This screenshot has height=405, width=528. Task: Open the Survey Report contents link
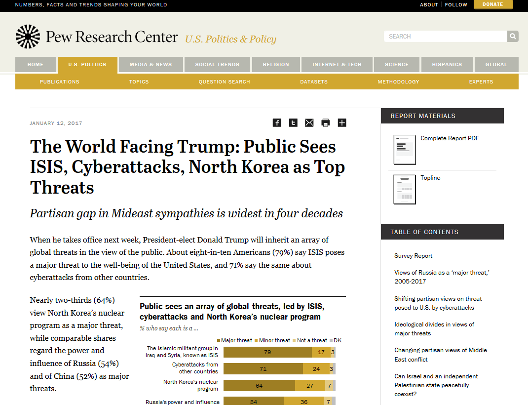click(x=413, y=256)
